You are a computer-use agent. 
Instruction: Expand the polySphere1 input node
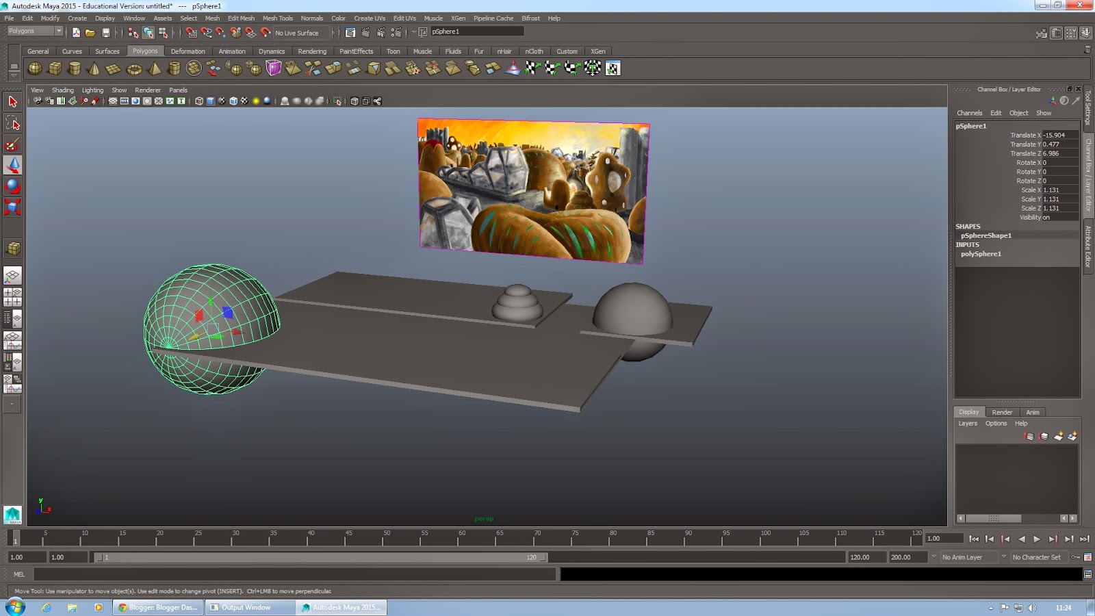click(x=981, y=254)
